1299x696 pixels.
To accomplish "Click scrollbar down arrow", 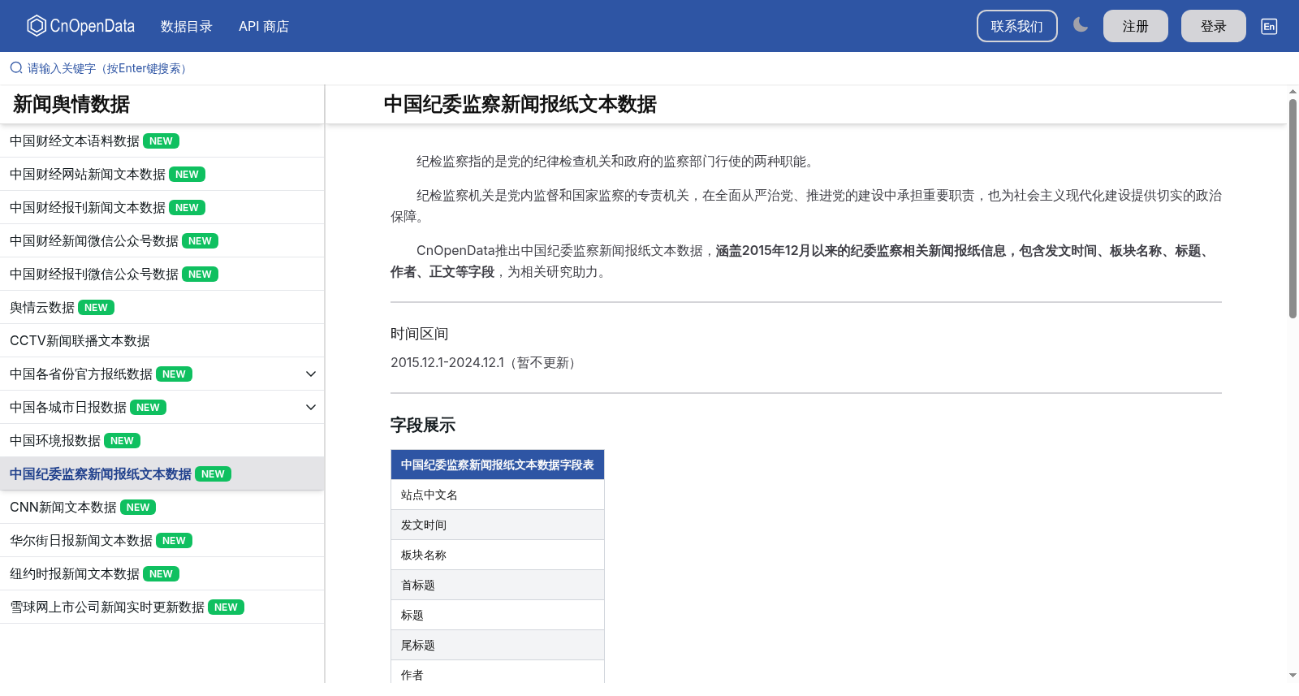I will click(1293, 675).
